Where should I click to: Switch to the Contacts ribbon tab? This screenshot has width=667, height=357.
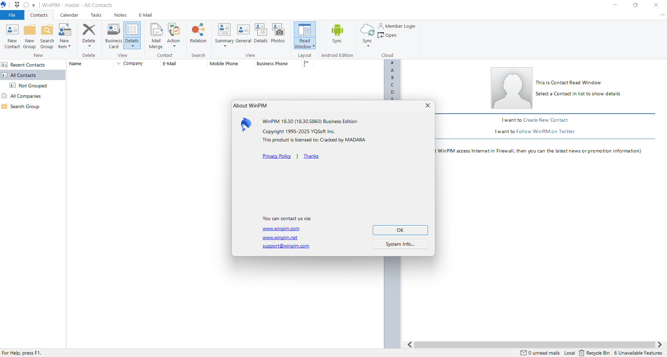coord(39,15)
